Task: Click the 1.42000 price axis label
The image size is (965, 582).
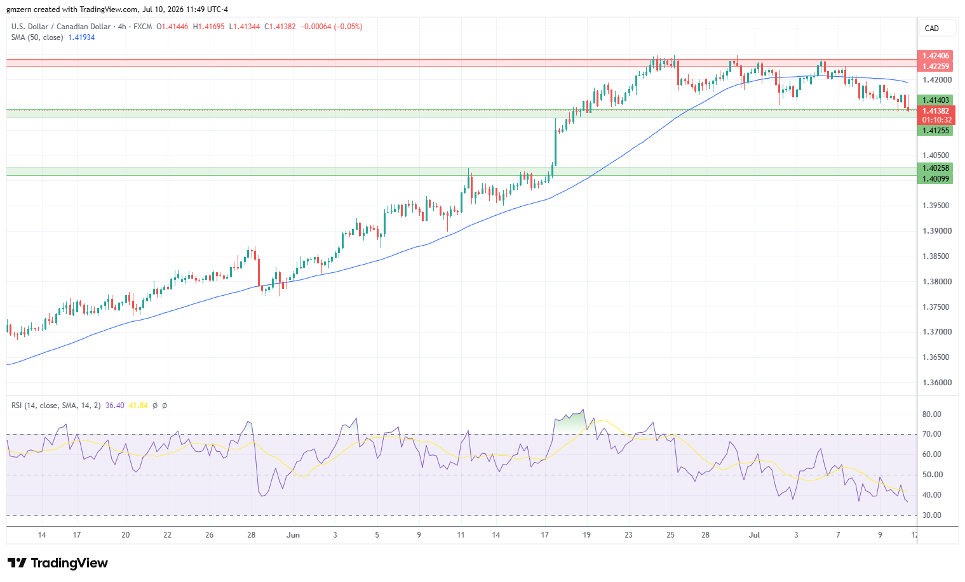Action: pos(937,80)
